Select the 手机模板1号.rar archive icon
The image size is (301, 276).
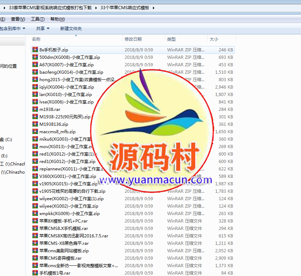point(35,273)
